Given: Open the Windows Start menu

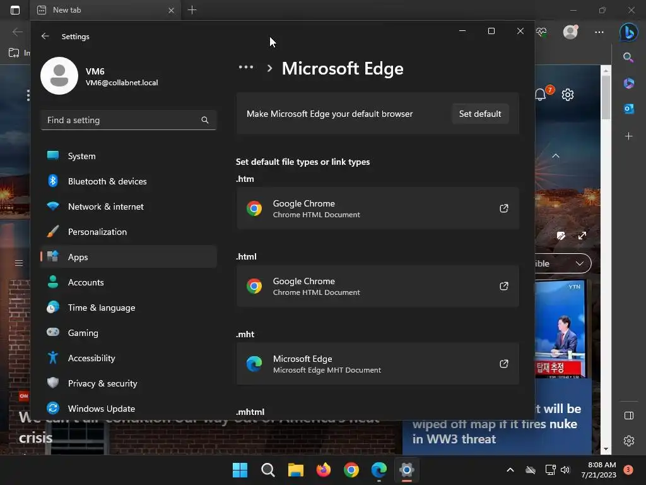Looking at the screenshot, I should point(240,470).
